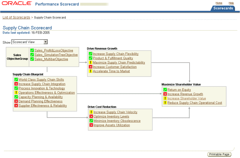This screenshot has width=240, height=158.
Task: Open Minimize Inventory Obsolescence link
Action: click(117, 121)
